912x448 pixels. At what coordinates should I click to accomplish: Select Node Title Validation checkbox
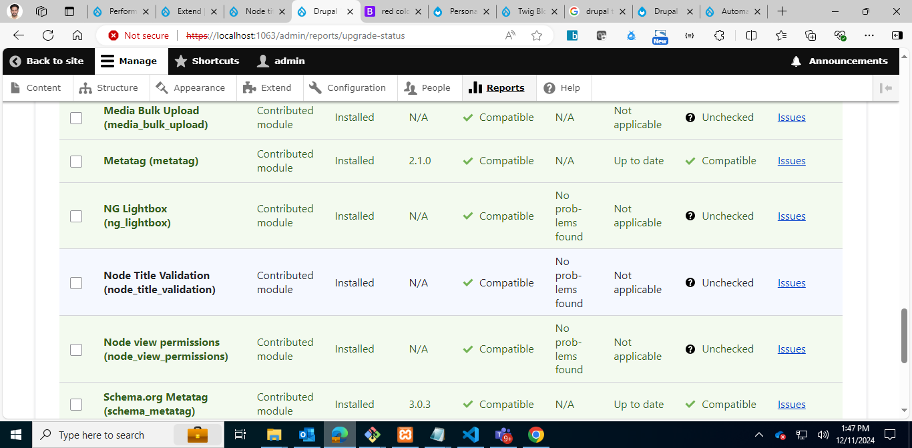tap(76, 283)
